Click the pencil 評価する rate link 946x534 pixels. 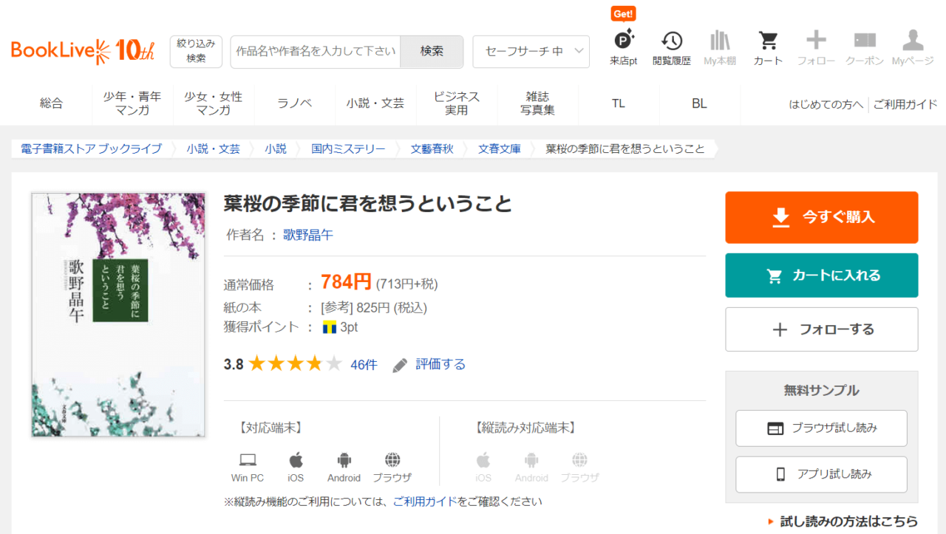429,364
